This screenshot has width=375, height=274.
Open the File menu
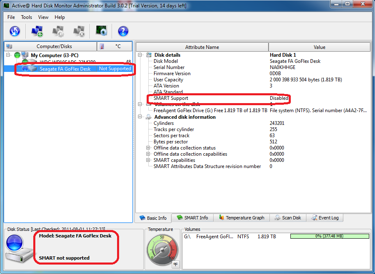pos(11,17)
